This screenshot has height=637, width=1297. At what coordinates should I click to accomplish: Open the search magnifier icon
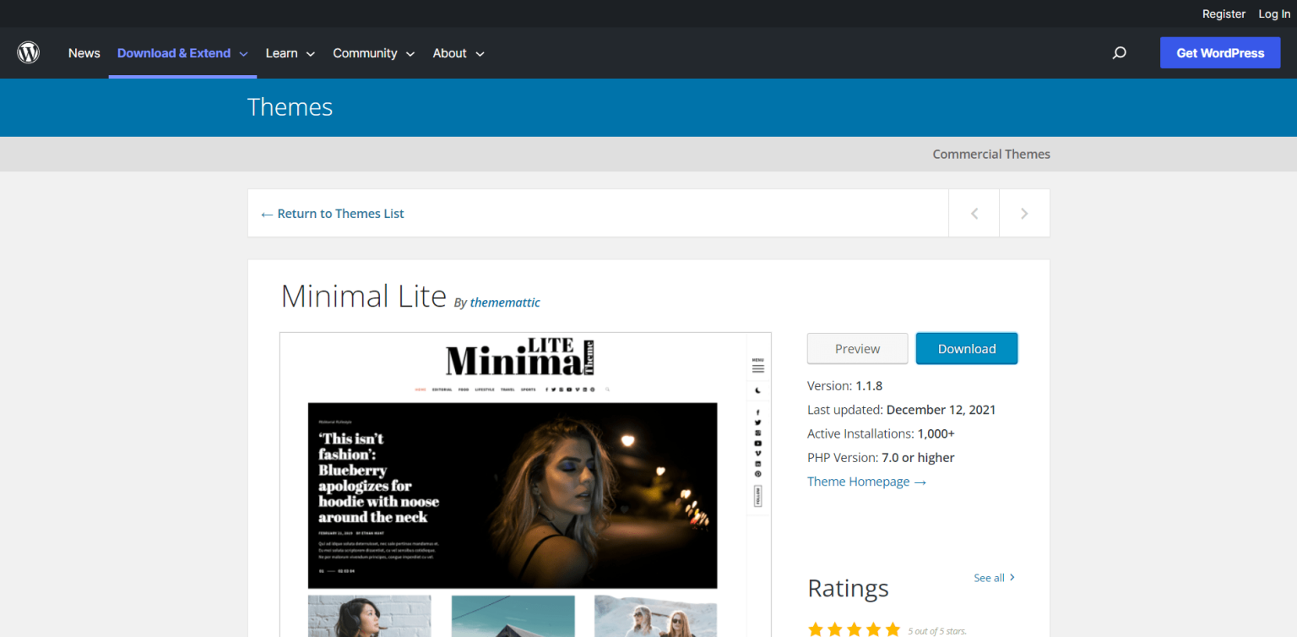coord(1119,52)
